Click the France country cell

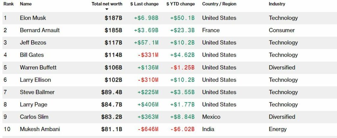pyautogui.click(x=211, y=30)
